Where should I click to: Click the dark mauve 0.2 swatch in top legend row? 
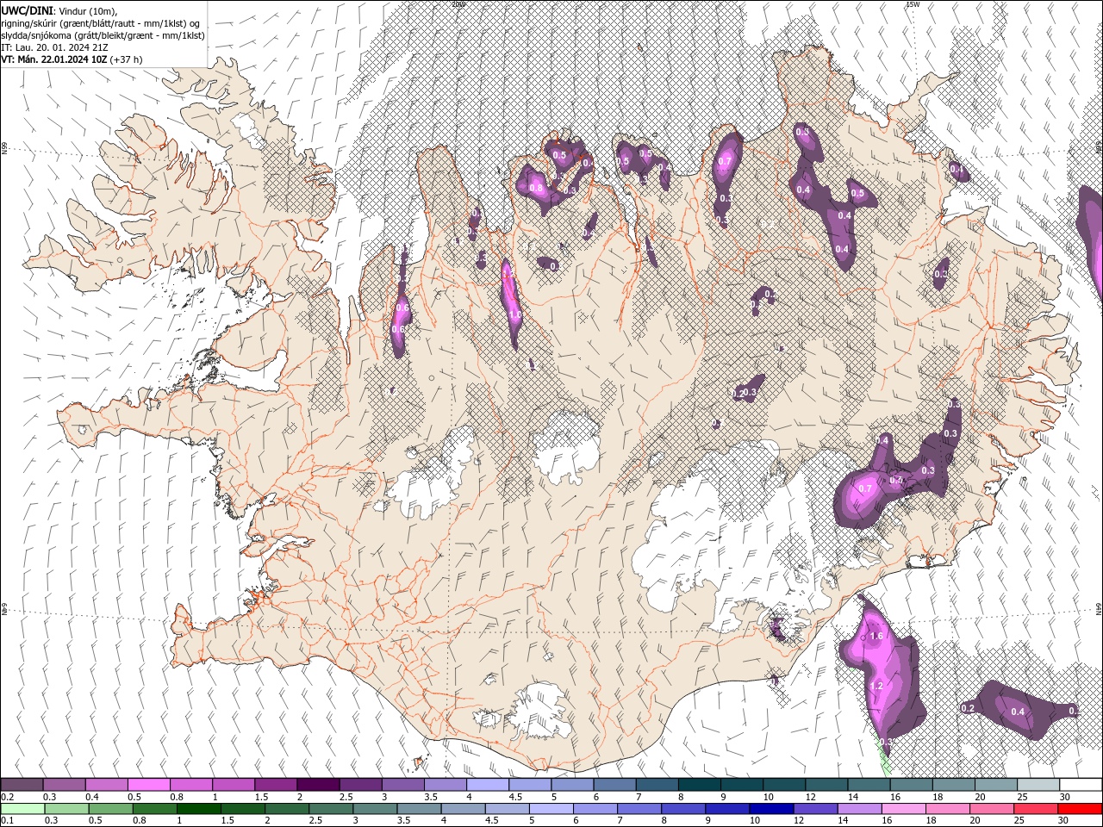[22, 785]
